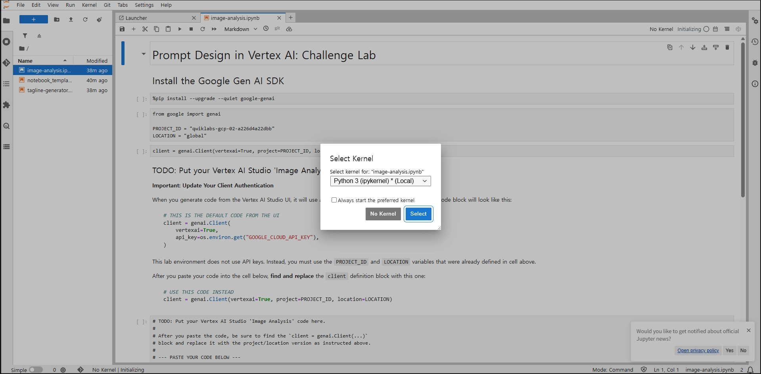The height and width of the screenshot is (374, 761).
Task: Click the upload files icon
Action: tap(71, 19)
